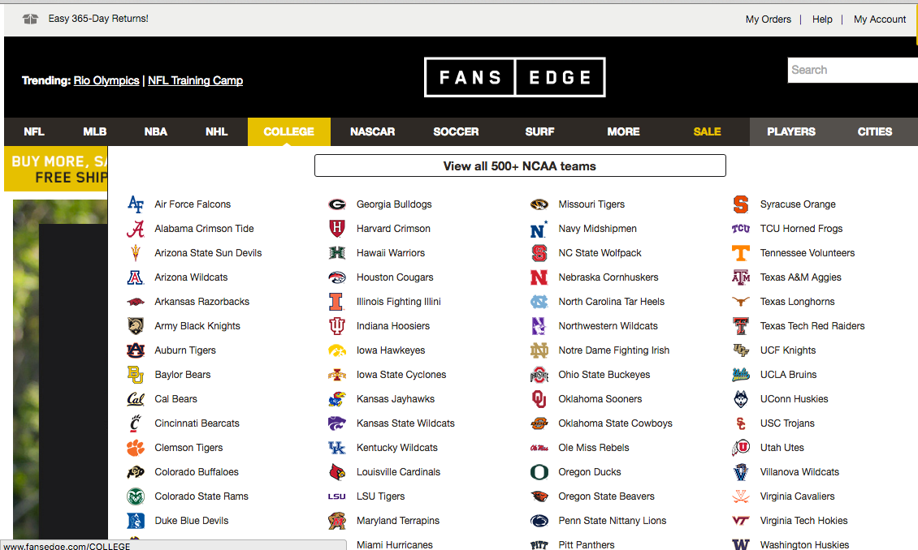
Task: Open Villanova Wildcats team link
Action: point(799,471)
